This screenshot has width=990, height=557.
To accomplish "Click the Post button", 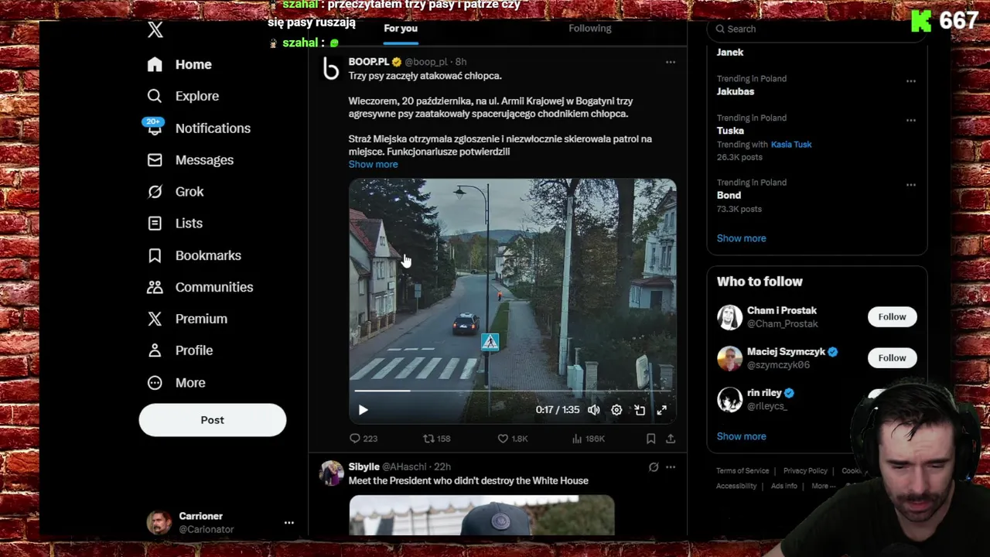I will tap(213, 420).
